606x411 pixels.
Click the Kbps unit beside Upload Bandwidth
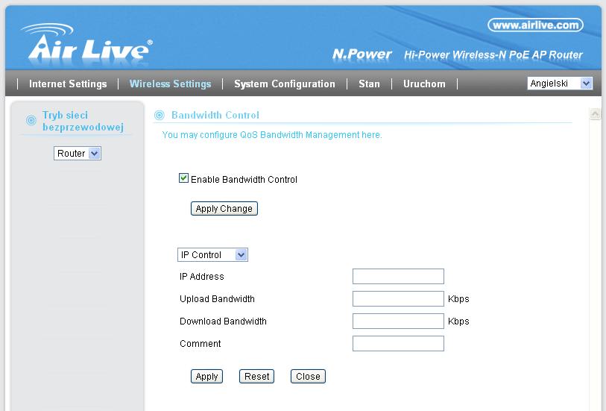(x=458, y=299)
